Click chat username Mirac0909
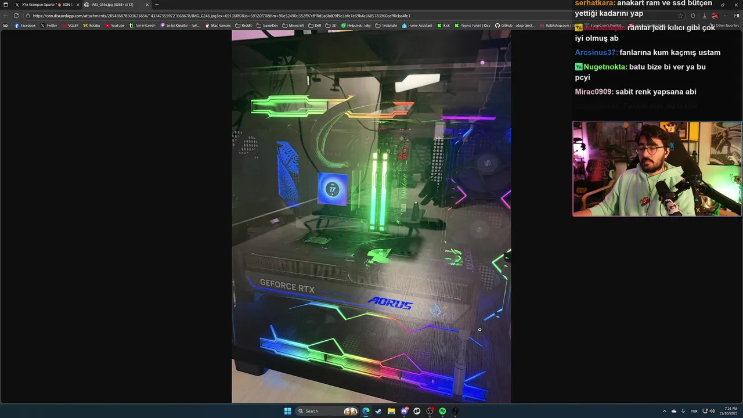This screenshot has width=743, height=418. tap(594, 92)
